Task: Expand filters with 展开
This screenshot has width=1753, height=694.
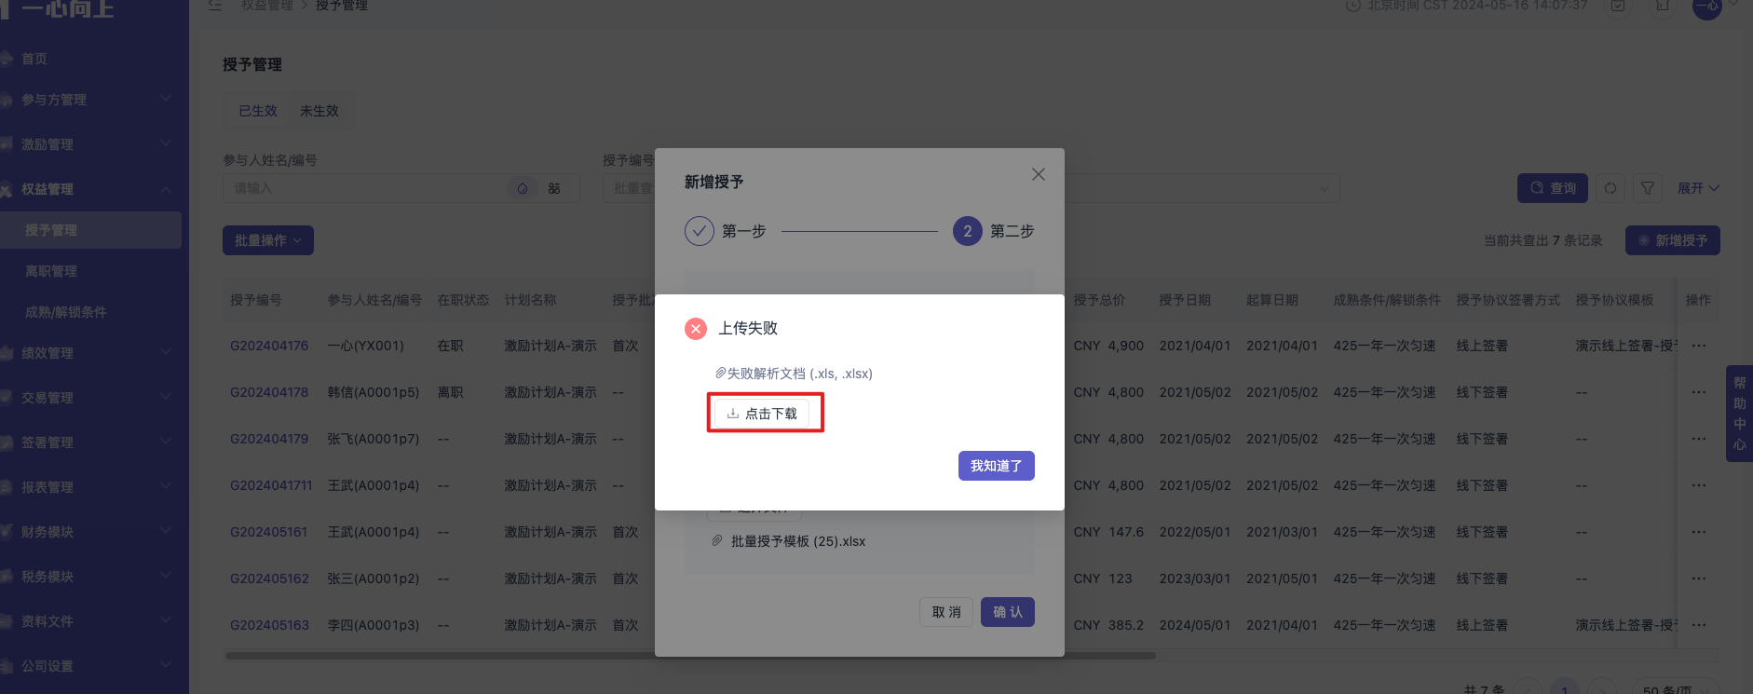Action: click(1698, 188)
